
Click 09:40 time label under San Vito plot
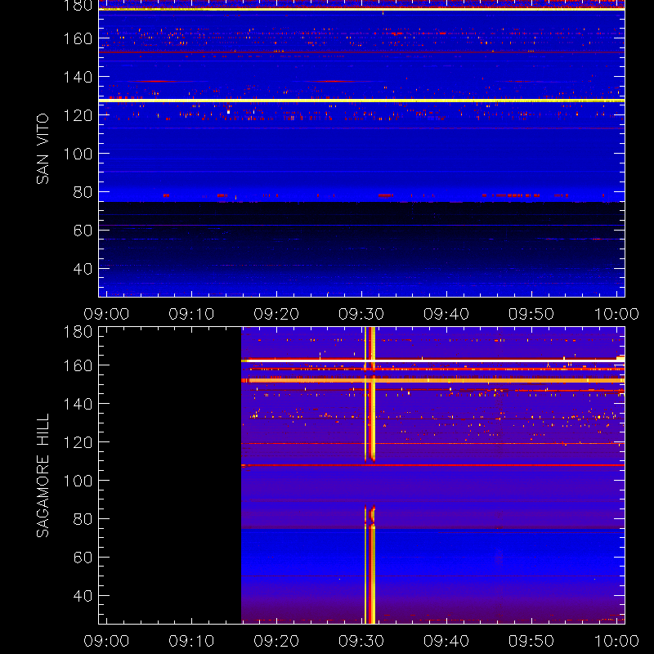446,314
